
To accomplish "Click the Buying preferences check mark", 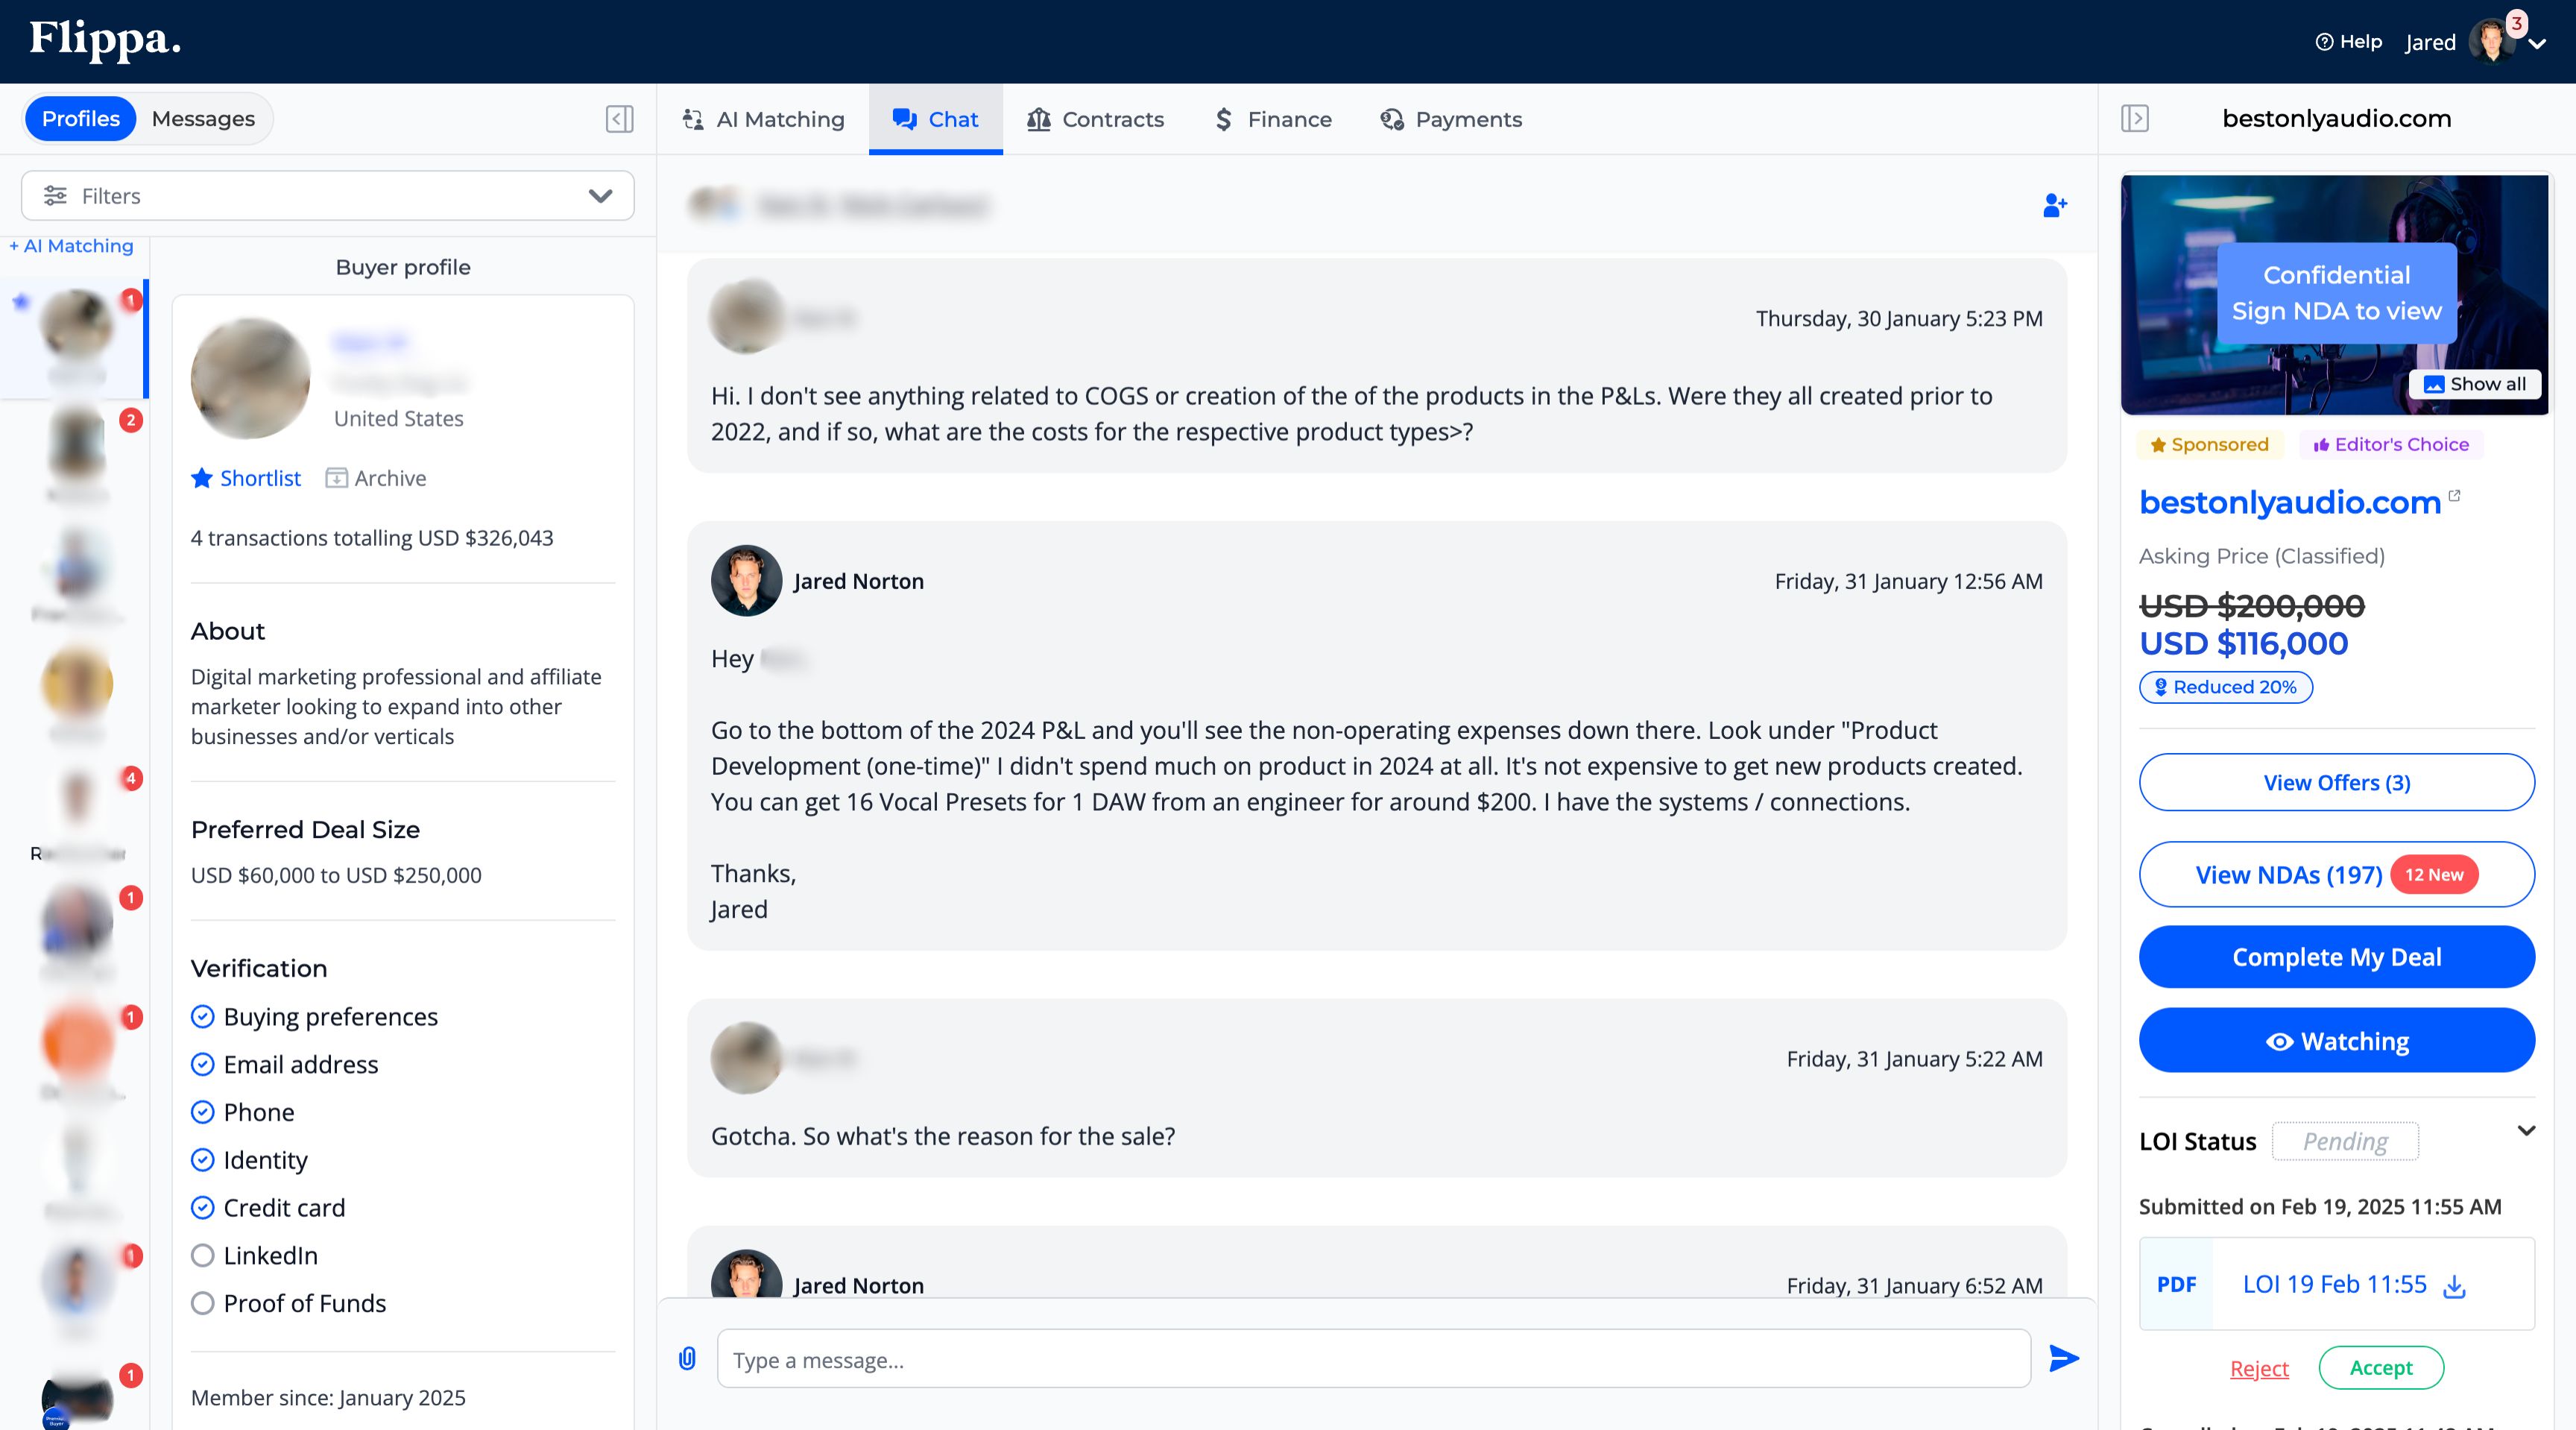I will (x=202, y=1017).
